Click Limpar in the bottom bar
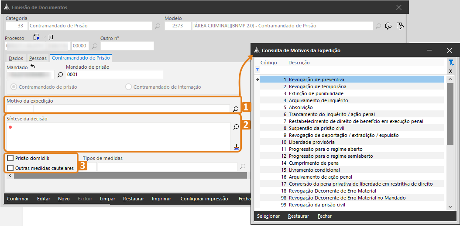Image resolution: width=460 pixels, height=226 pixels. (107, 199)
